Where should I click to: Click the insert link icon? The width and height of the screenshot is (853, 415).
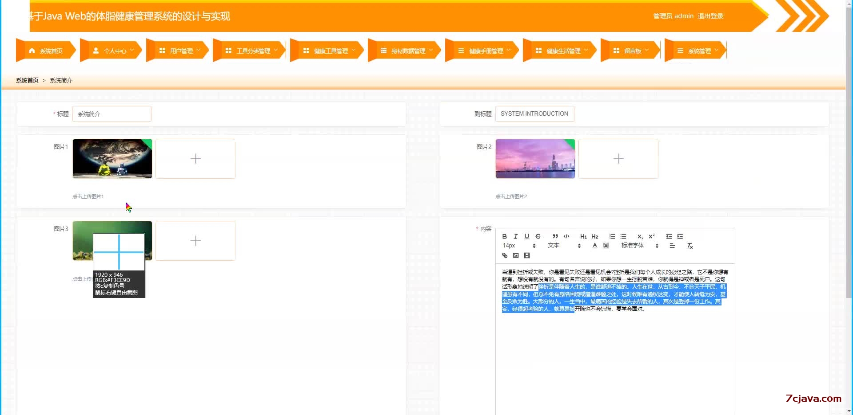point(505,255)
